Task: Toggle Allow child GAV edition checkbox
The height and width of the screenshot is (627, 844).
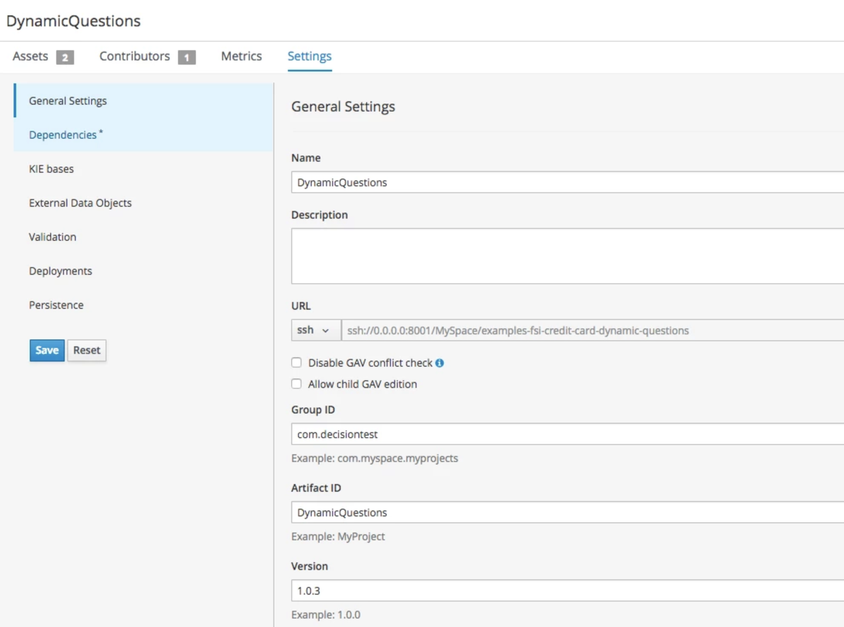Action: pos(296,384)
